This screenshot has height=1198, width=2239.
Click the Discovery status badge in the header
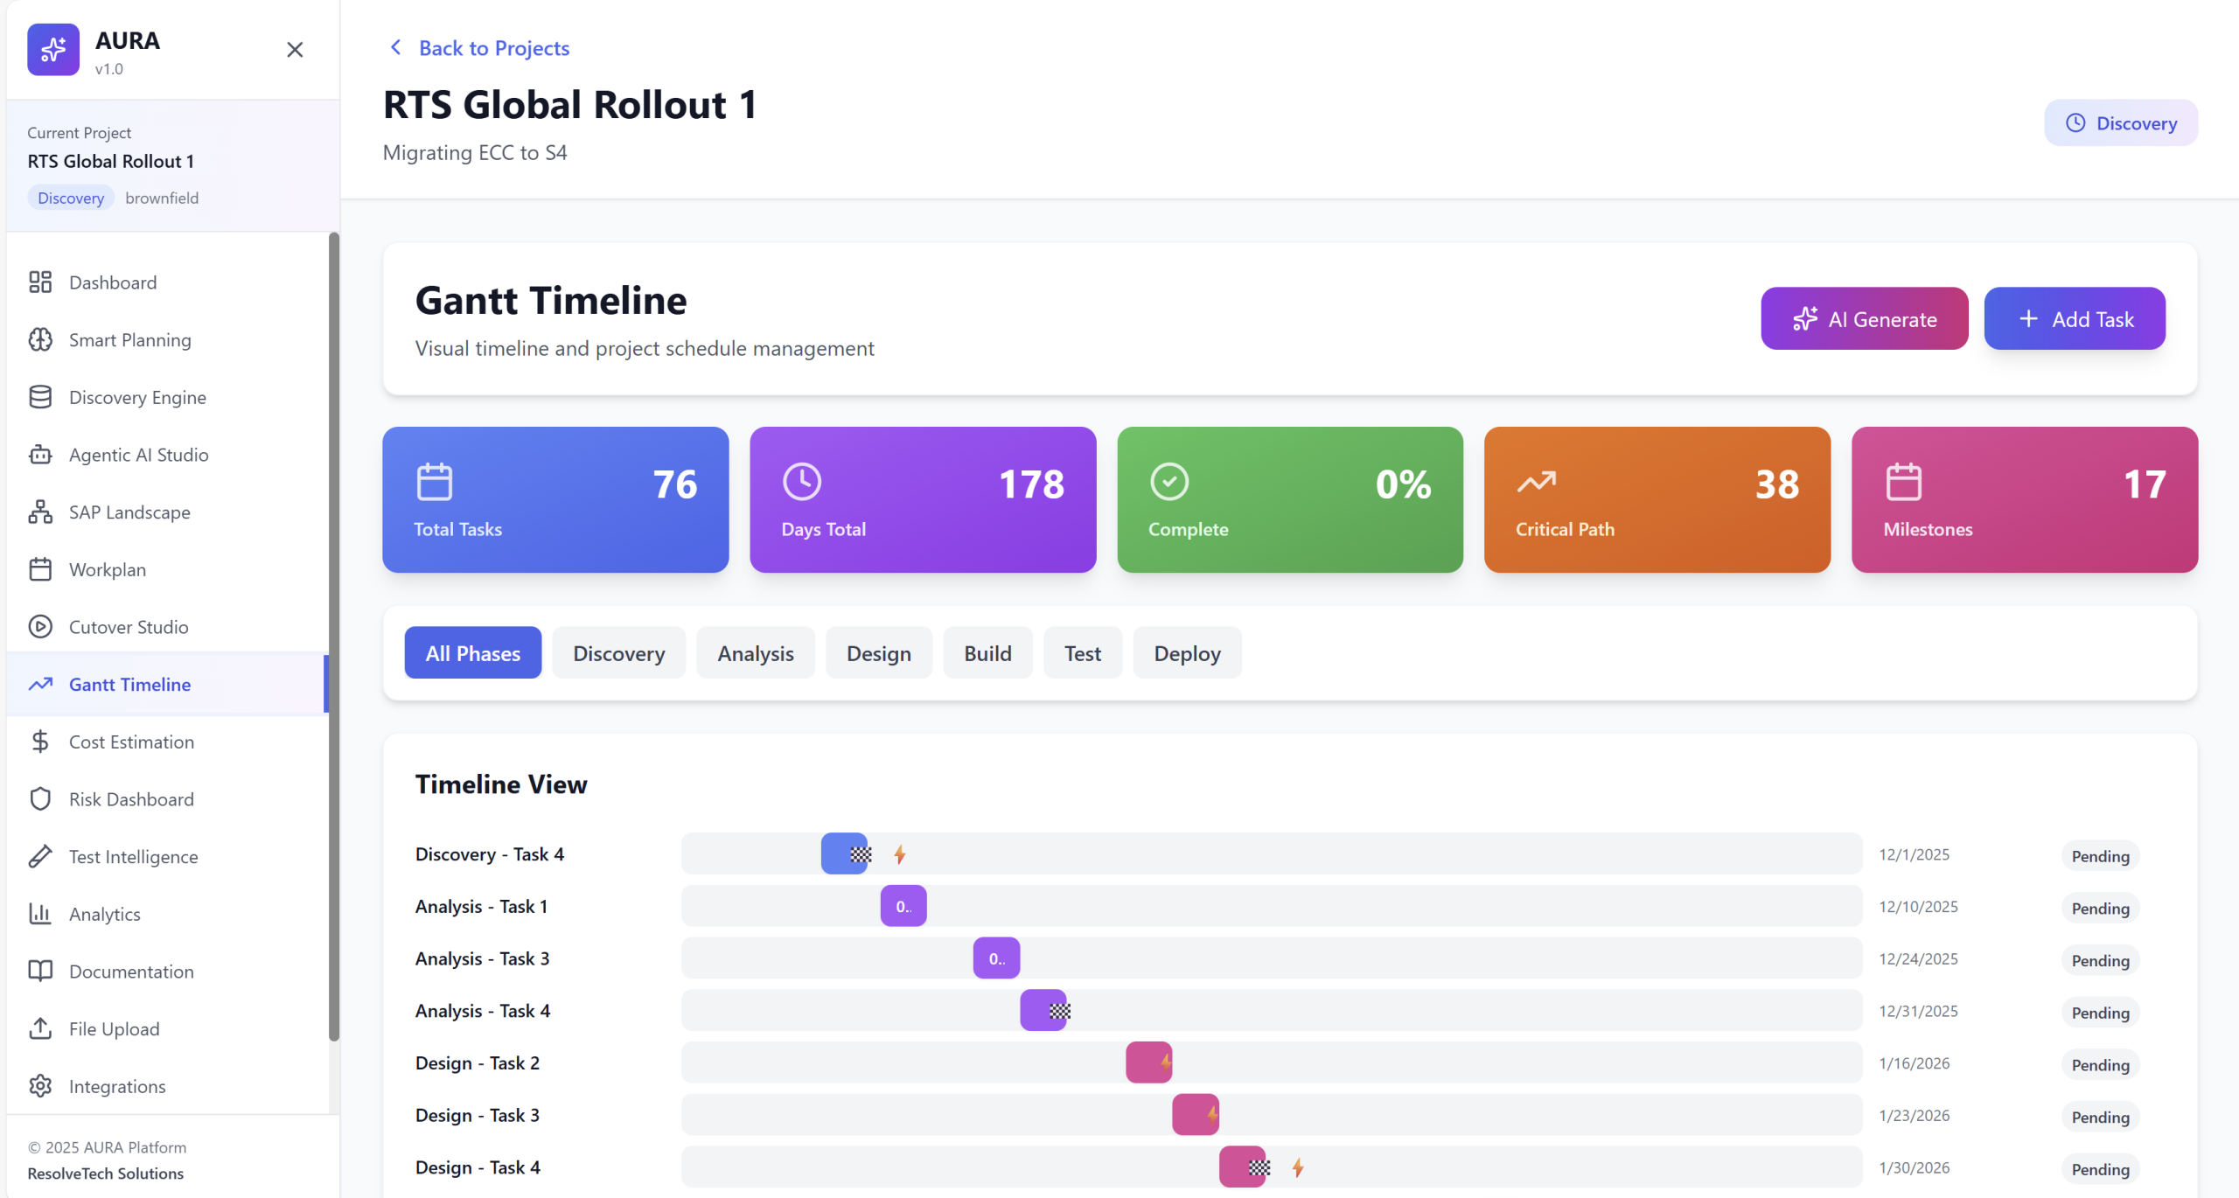2120,123
